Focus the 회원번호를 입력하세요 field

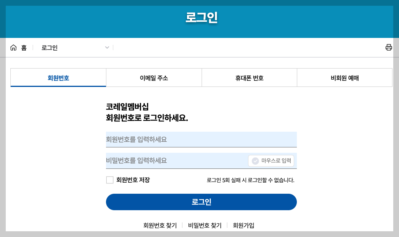click(201, 139)
